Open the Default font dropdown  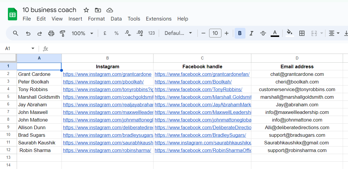tap(178, 33)
